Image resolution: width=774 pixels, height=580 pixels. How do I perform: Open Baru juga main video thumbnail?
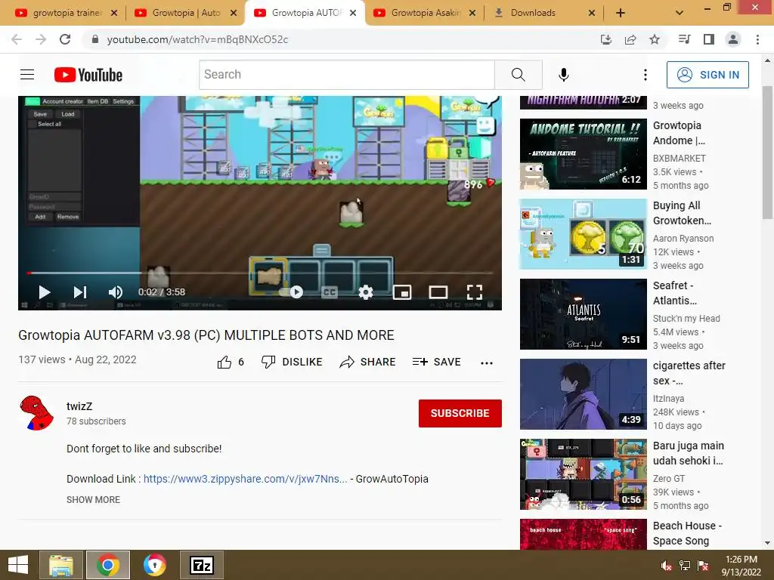(583, 474)
